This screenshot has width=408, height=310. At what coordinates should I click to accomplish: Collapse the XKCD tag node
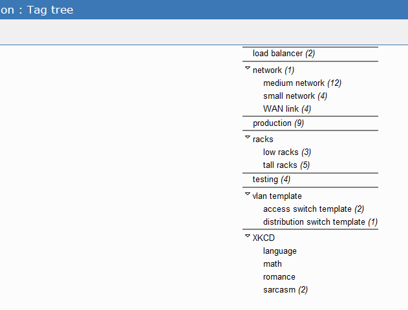[248, 236]
